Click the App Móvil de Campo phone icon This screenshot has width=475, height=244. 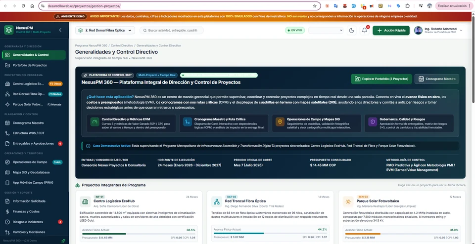click(7, 183)
